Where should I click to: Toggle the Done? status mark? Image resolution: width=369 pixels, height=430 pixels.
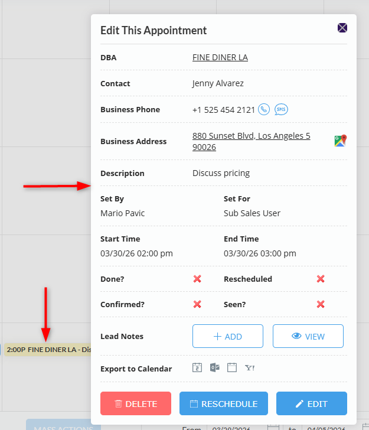click(197, 278)
